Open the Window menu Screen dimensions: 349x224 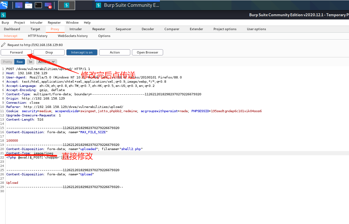pos(72,23)
